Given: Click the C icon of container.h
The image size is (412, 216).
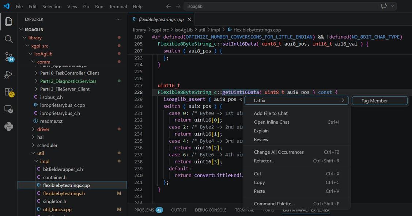Looking at the screenshot, I should (39, 177).
